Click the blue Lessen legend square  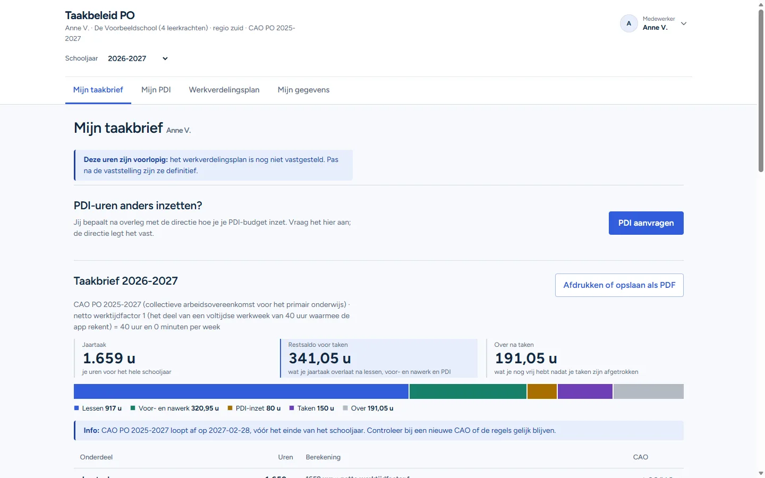[76, 408]
